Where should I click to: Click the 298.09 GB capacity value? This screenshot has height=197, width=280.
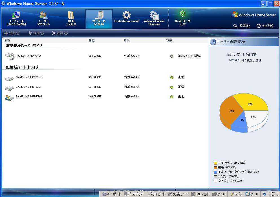(95, 56)
